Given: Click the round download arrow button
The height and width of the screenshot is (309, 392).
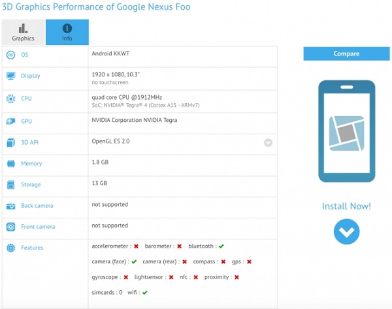Looking at the screenshot, I should coord(346,231).
